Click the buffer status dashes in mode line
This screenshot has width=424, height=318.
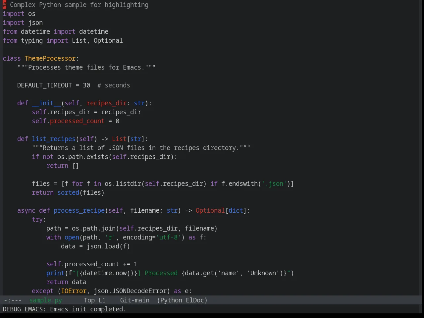(x=13, y=300)
